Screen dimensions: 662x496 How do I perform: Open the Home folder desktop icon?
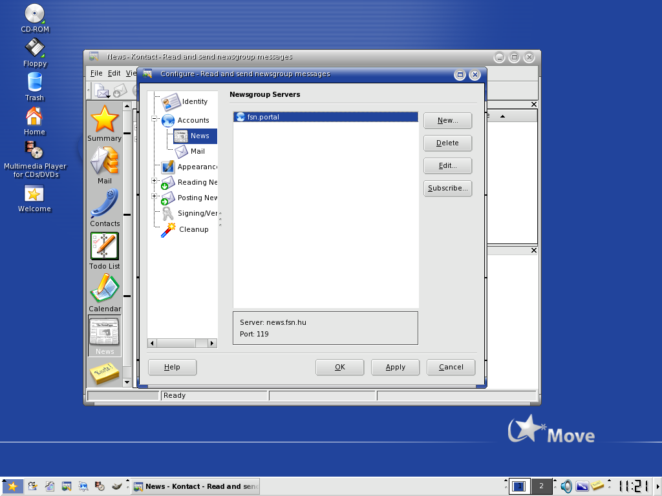pos(35,121)
